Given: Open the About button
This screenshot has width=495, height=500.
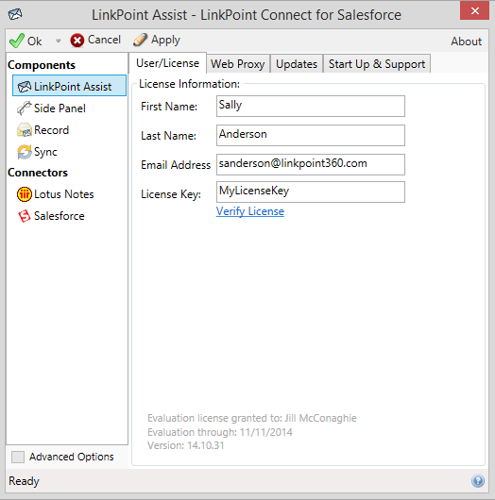Looking at the screenshot, I should tap(467, 42).
